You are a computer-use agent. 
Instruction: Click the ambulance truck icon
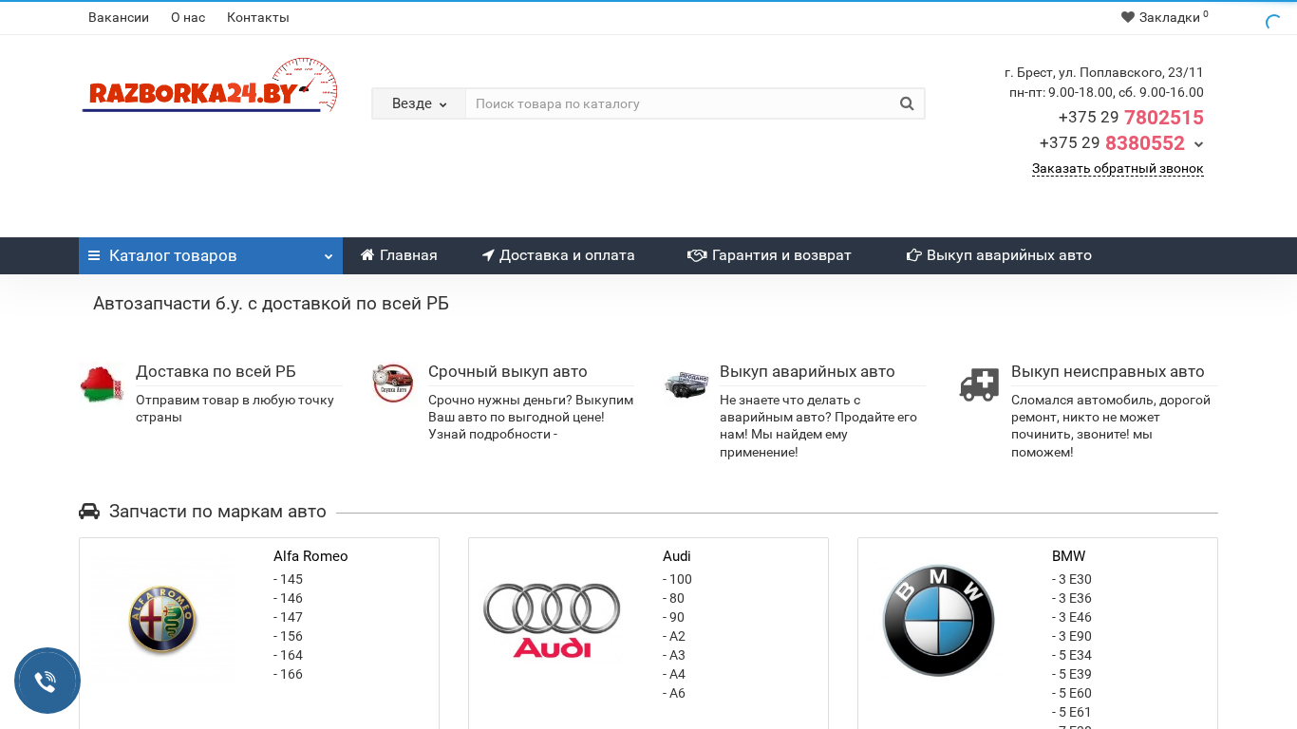click(979, 384)
